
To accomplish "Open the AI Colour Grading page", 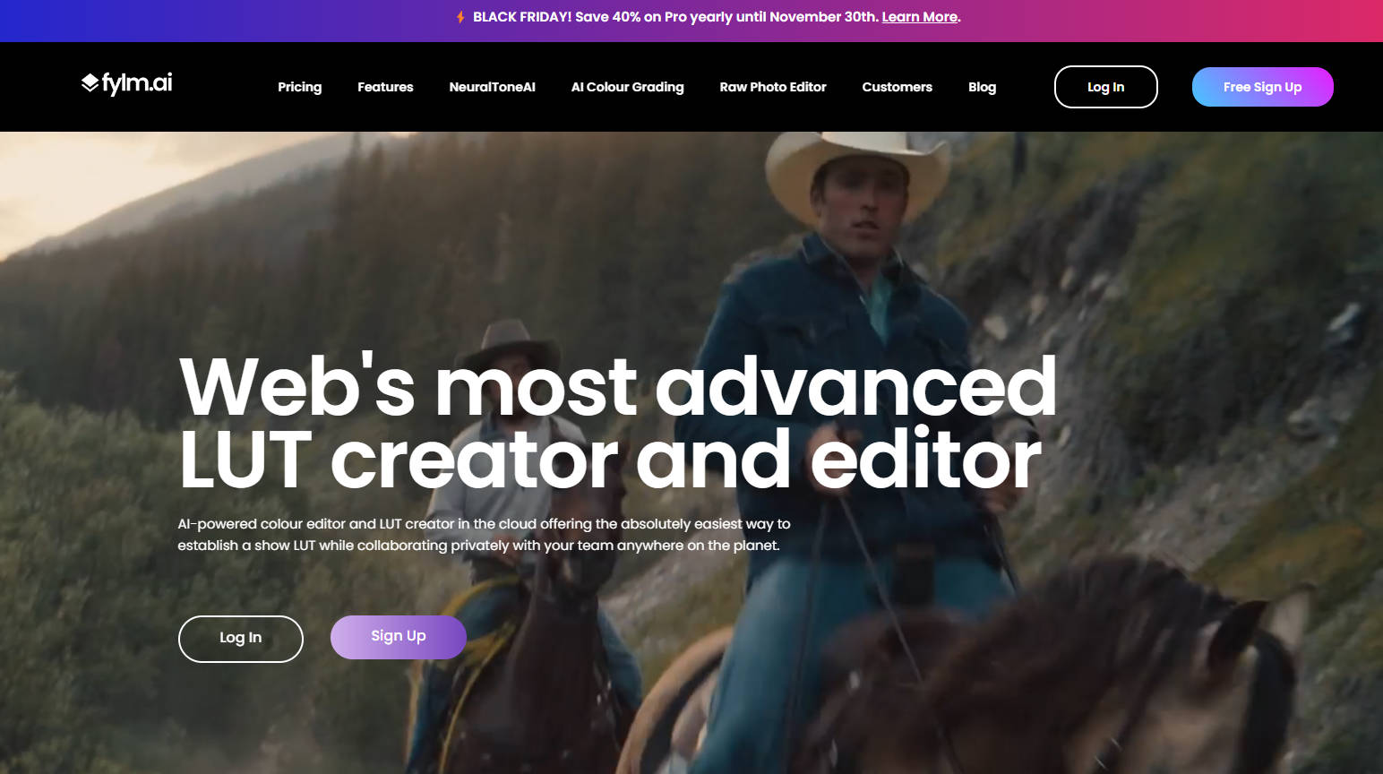I will [627, 87].
